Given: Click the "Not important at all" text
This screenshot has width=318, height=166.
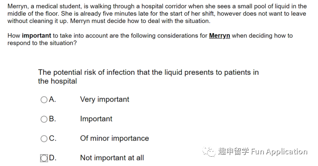Looking at the screenshot, I should tap(112, 158).
